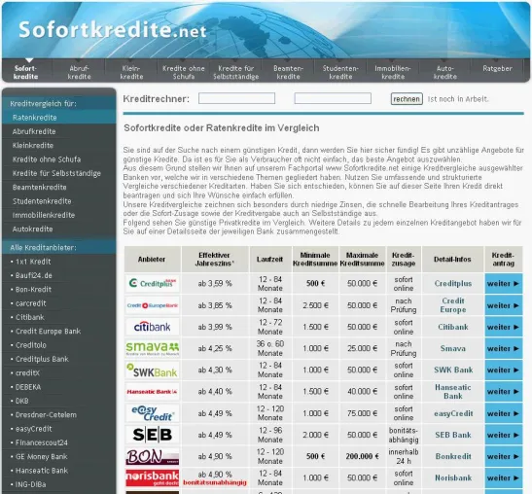The height and width of the screenshot is (494, 532).
Task: Click weiter button for Creditplus row
Action: pos(504,284)
